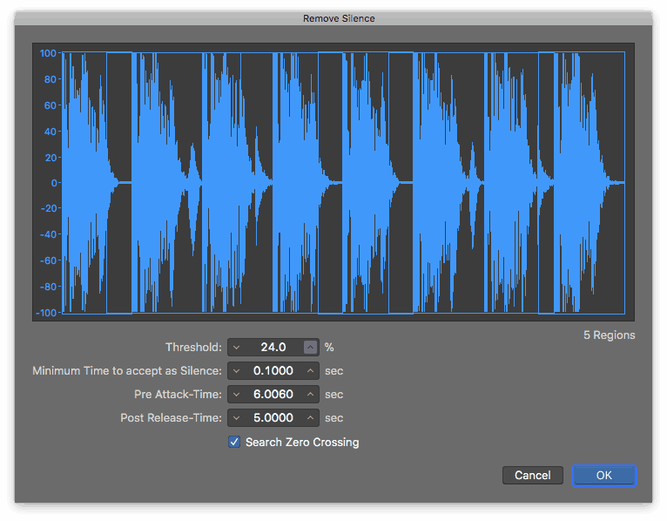The height and width of the screenshot is (521, 667).
Task: Select the Threshold value 24.0 field
Action: pos(273,347)
